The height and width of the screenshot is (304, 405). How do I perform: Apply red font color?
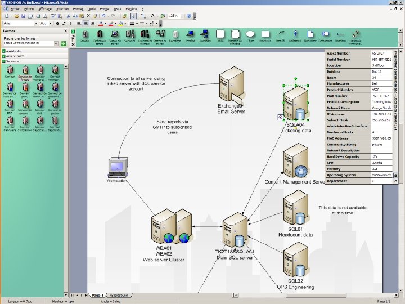(x=101, y=24)
